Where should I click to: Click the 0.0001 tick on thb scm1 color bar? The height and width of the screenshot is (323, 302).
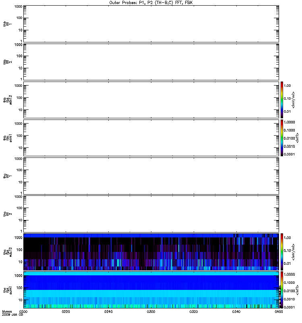[x=289, y=154]
